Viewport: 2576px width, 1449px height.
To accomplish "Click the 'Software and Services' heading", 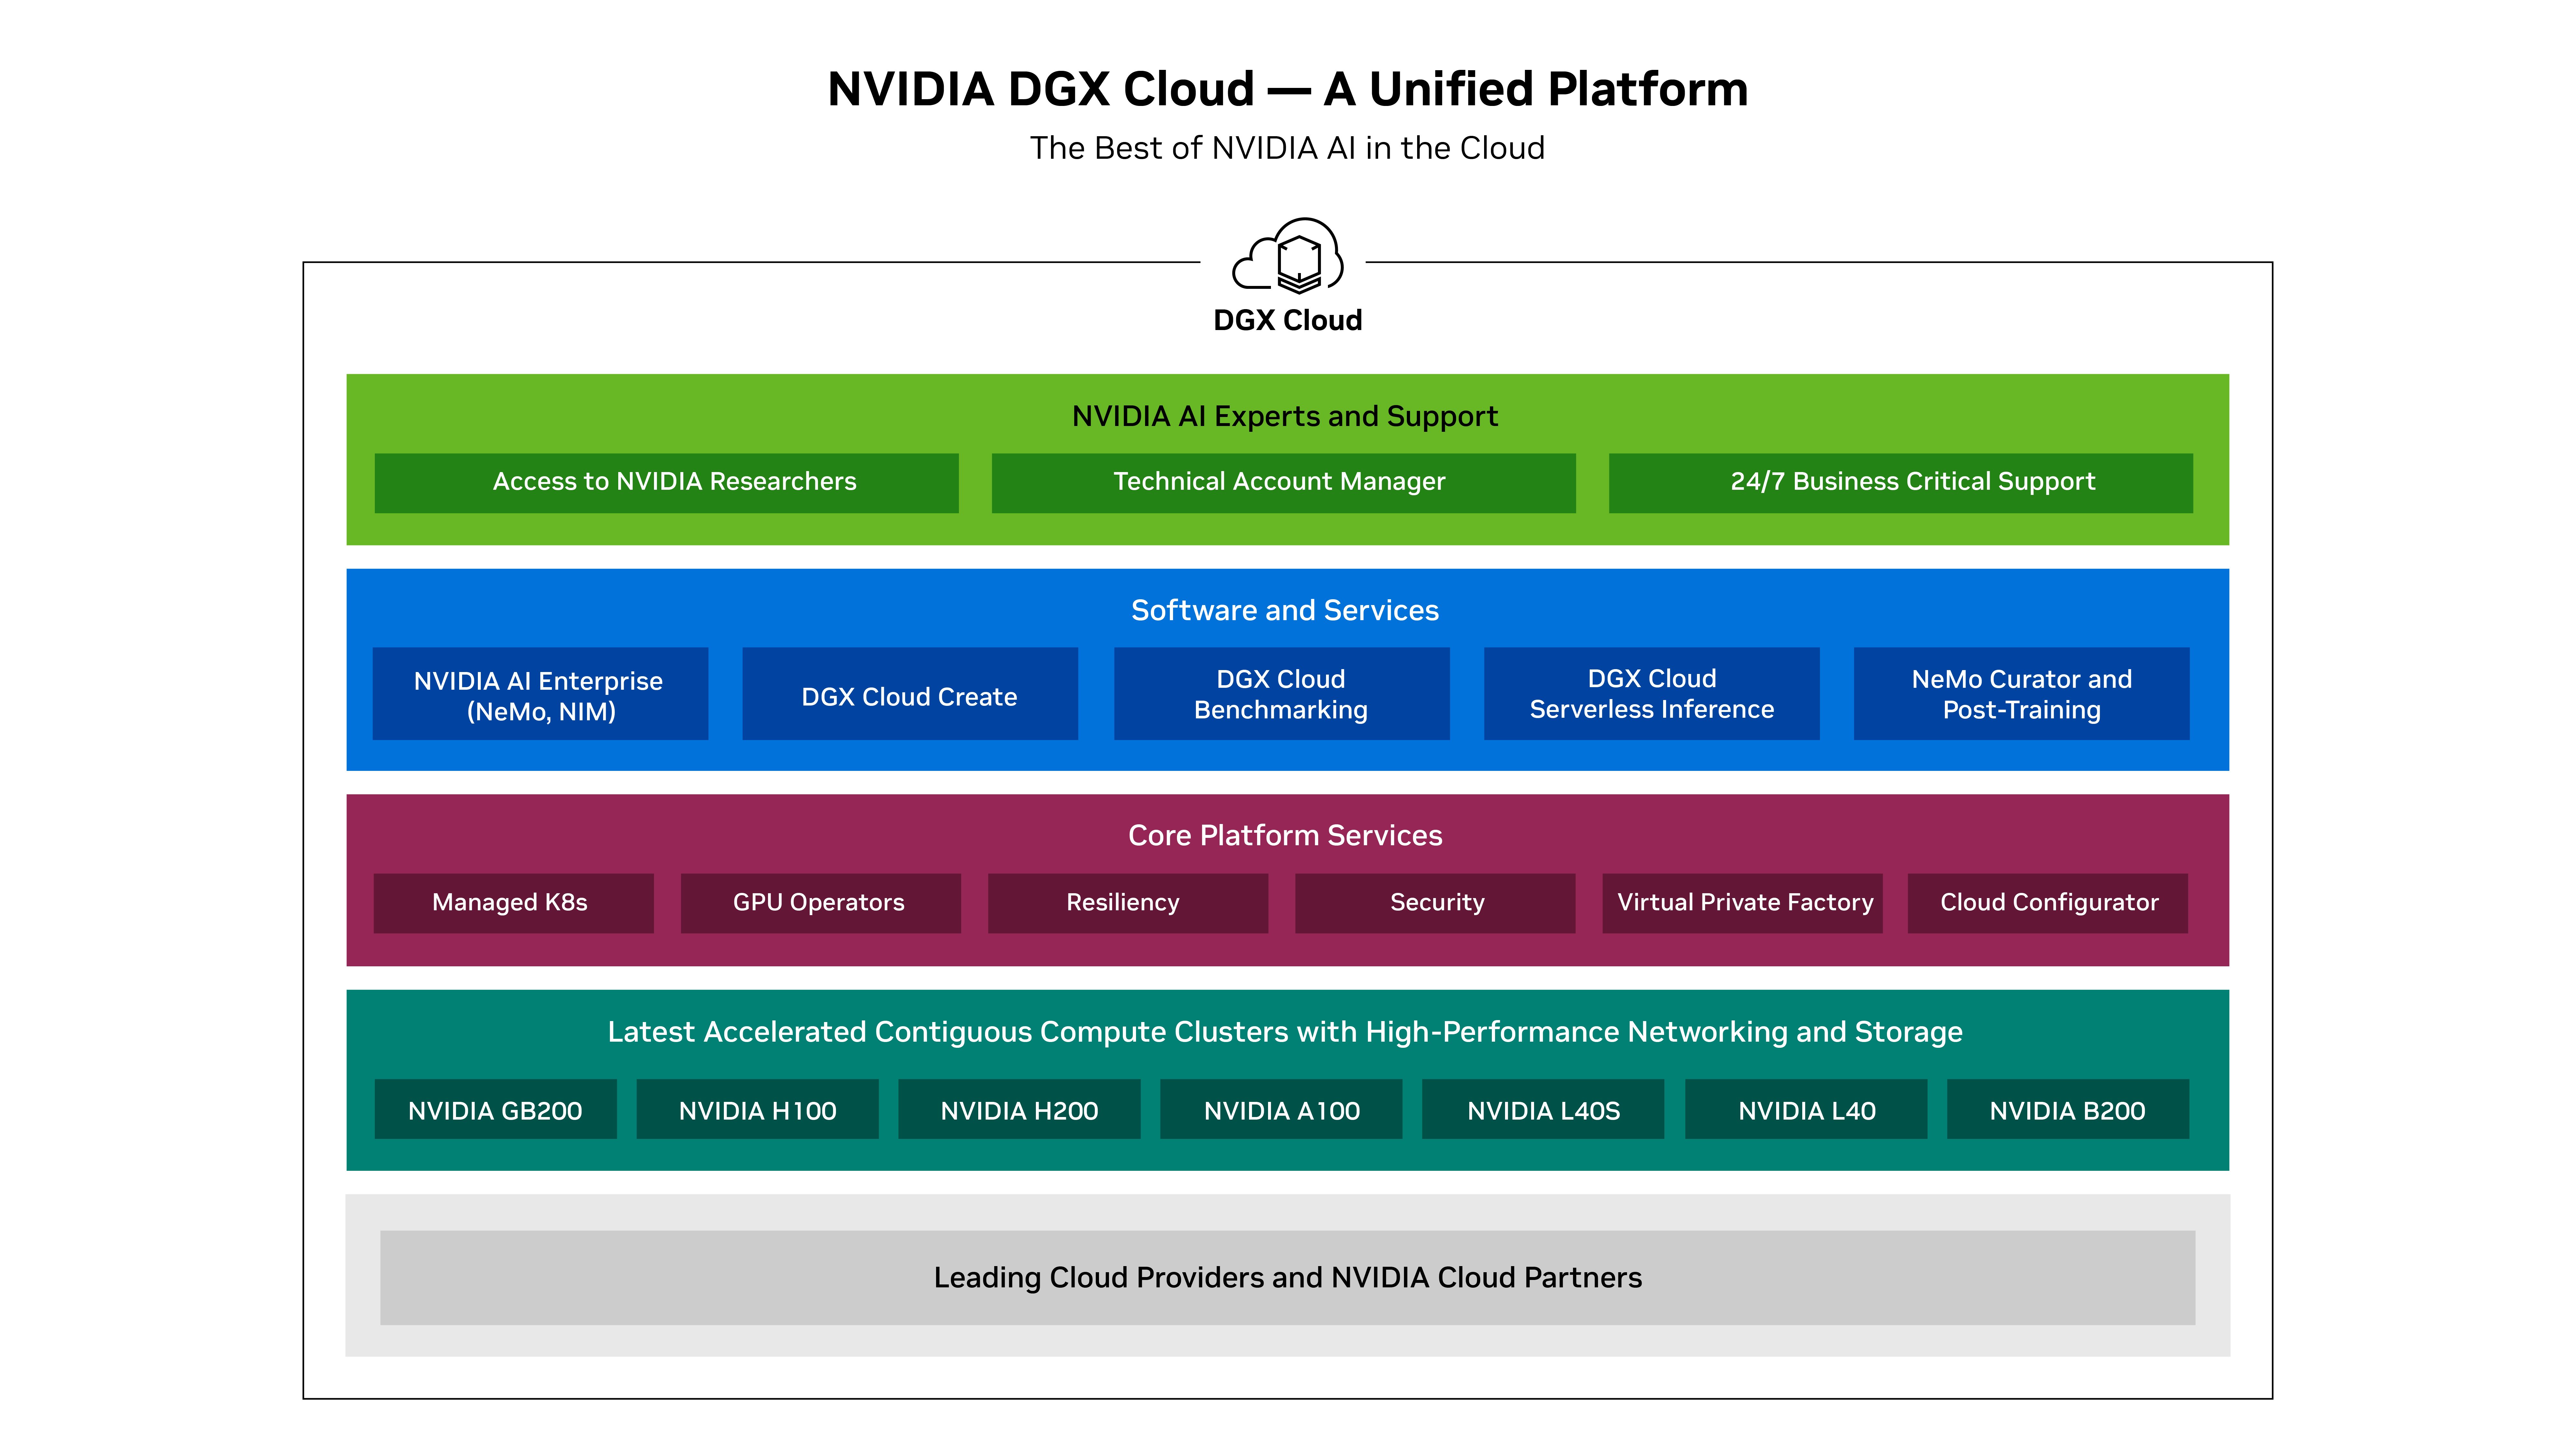I will click(1285, 610).
